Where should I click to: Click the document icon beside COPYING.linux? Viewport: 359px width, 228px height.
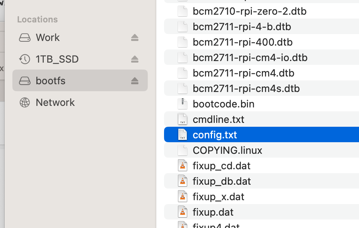(182, 150)
